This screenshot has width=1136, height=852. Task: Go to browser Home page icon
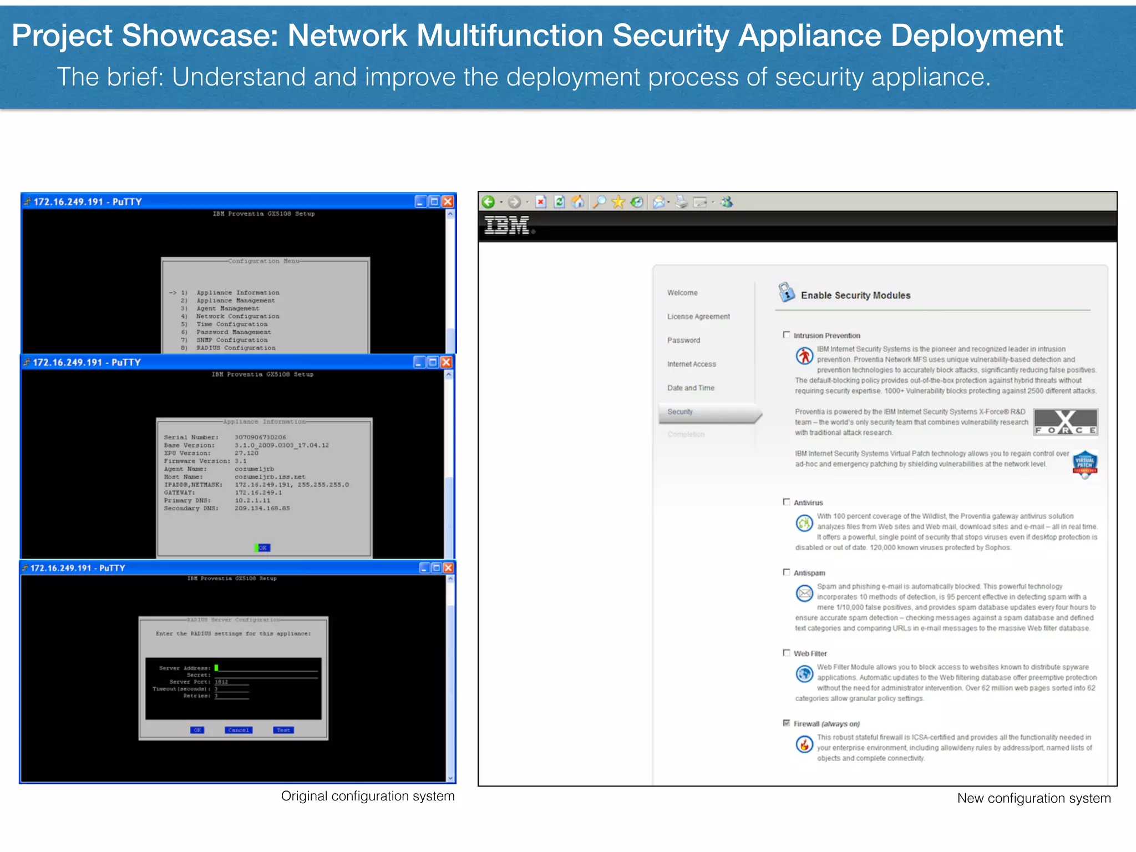tap(578, 202)
